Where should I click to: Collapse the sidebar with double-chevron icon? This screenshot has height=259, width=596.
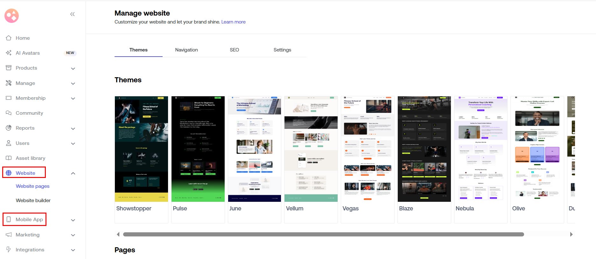[x=72, y=14]
